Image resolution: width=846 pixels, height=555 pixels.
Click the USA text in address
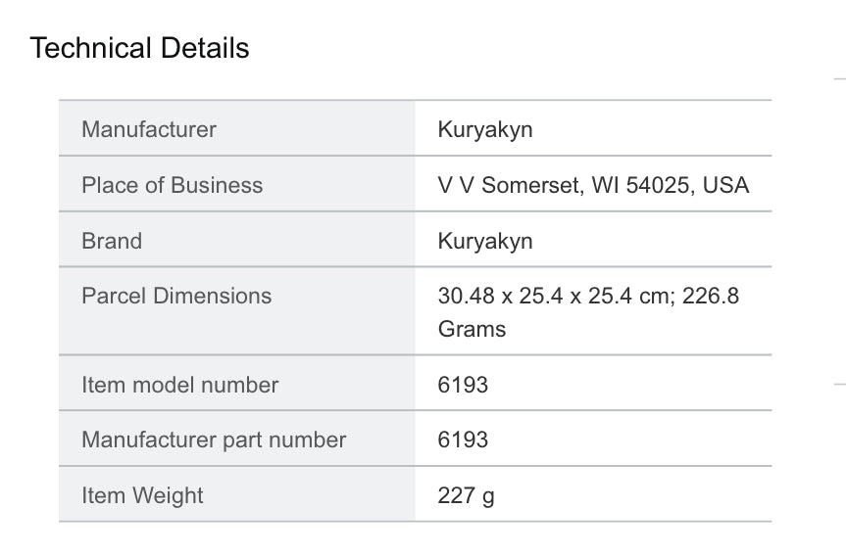(x=725, y=185)
